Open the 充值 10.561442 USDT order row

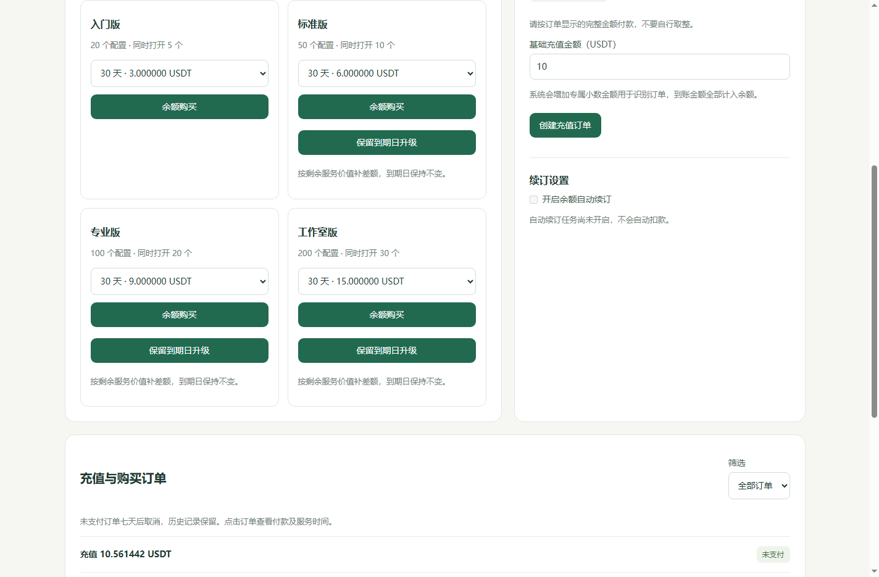coord(435,554)
